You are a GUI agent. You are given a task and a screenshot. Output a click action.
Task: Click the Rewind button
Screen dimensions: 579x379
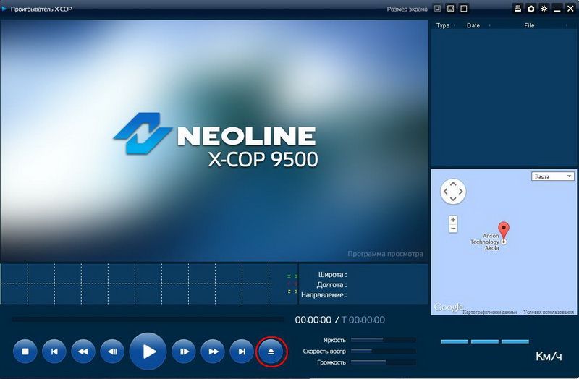coord(83,352)
